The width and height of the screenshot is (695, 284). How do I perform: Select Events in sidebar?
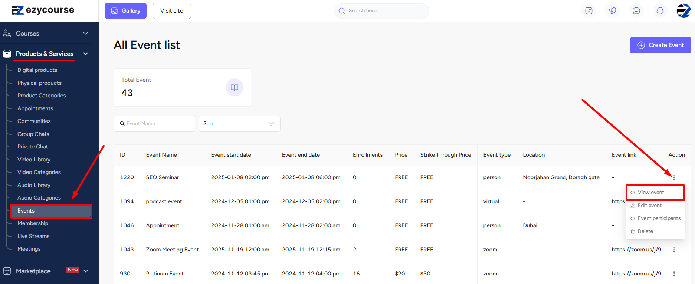tap(51, 211)
